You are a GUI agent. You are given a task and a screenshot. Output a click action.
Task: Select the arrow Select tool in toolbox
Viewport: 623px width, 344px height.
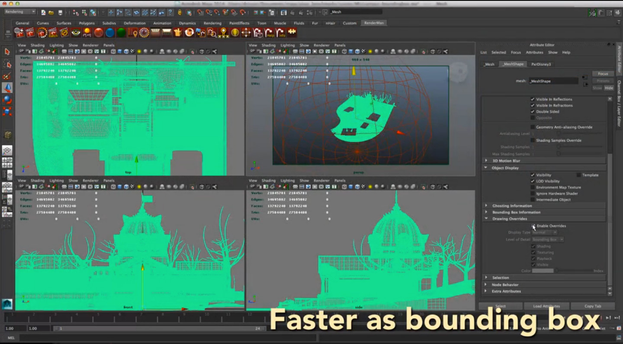tap(7, 51)
